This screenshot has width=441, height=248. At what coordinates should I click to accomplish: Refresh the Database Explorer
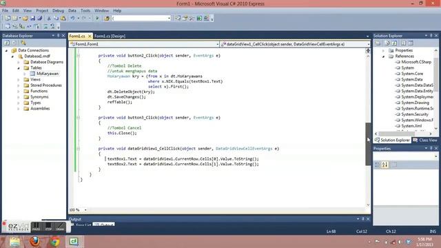(x=7, y=43)
